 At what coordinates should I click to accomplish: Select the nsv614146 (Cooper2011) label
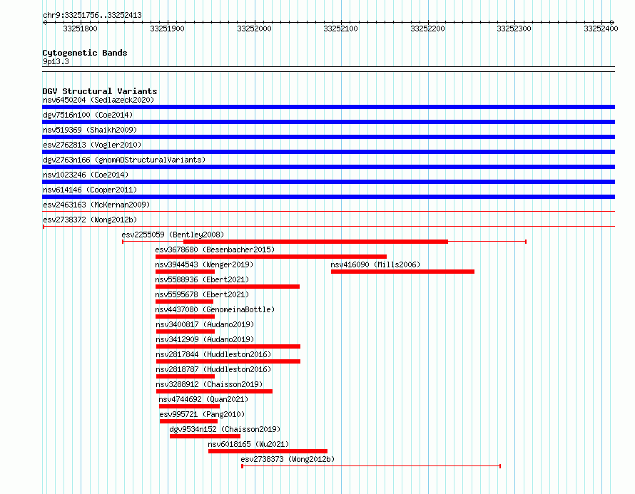click(x=90, y=190)
